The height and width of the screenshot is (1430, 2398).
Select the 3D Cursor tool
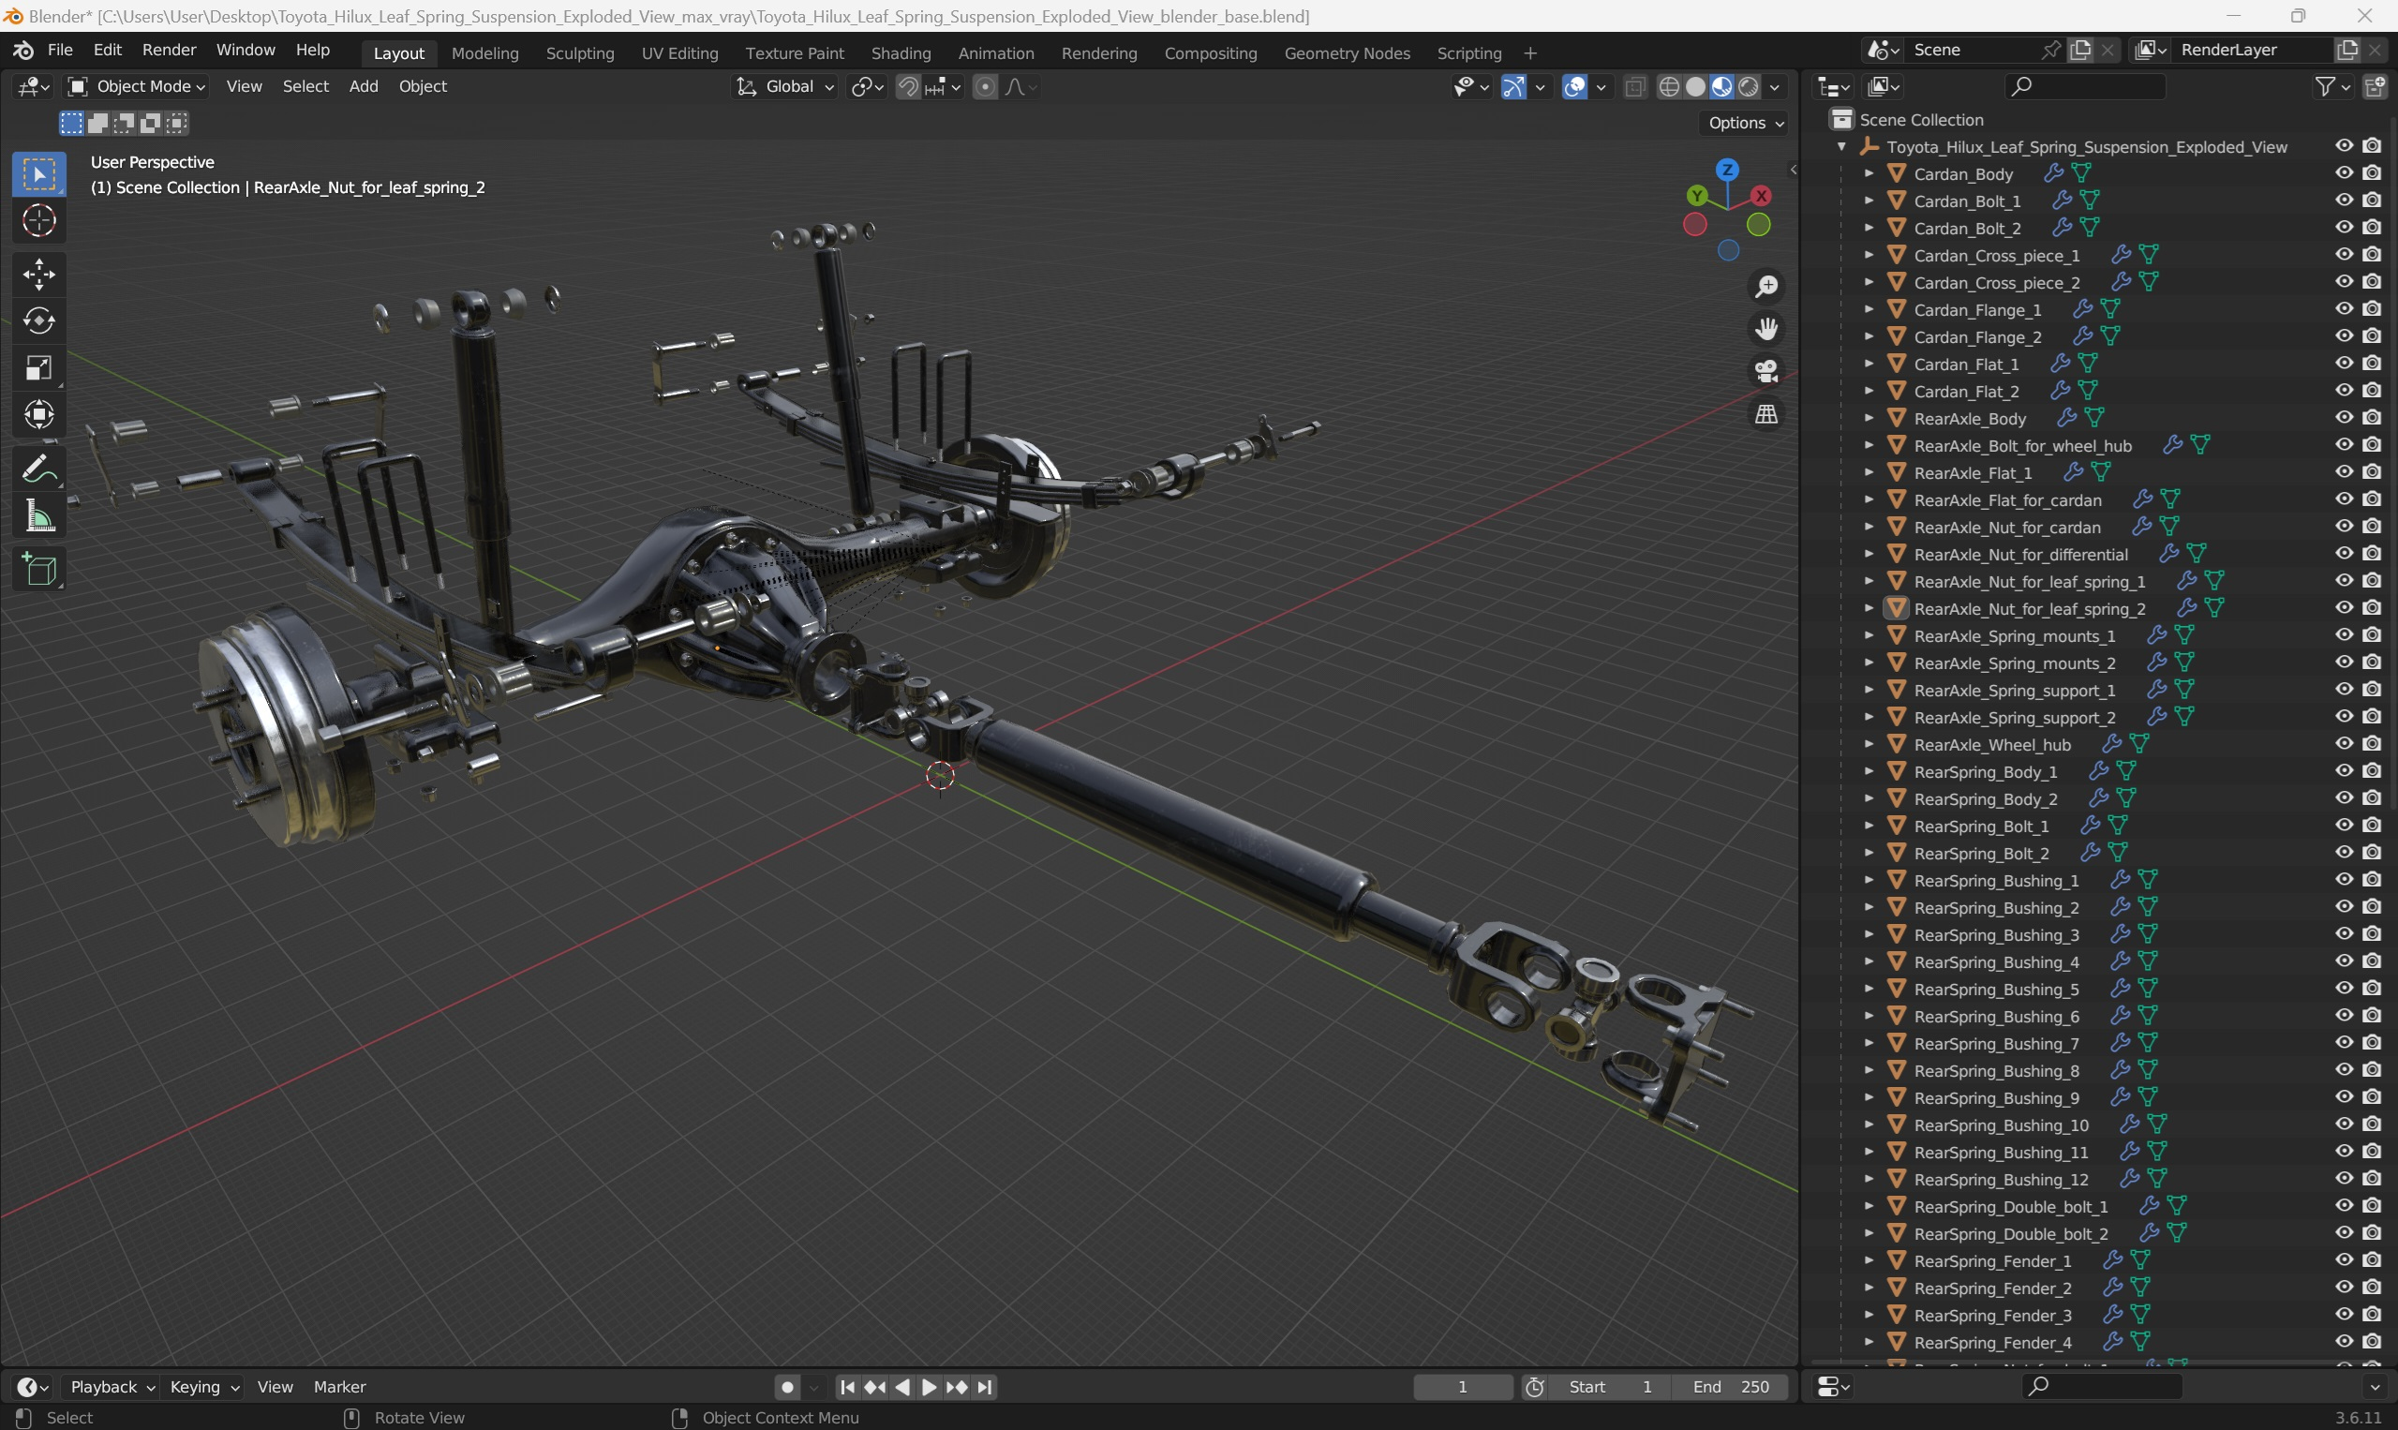pos(39,220)
